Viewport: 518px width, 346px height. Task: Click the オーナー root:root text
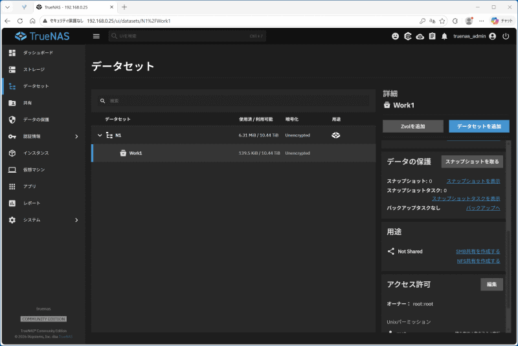tap(410, 304)
